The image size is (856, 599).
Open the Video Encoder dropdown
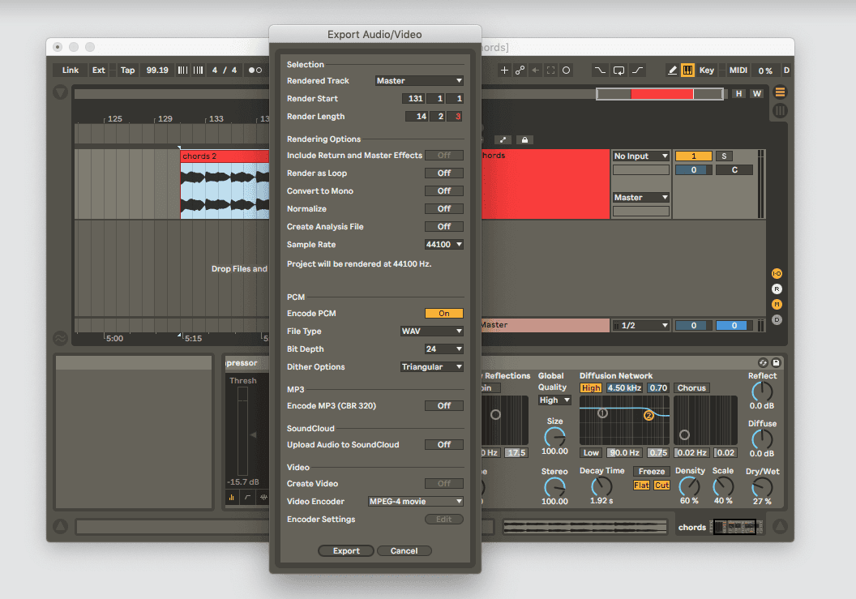point(415,501)
